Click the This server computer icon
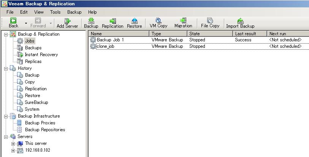 pyautogui.click(x=20, y=144)
